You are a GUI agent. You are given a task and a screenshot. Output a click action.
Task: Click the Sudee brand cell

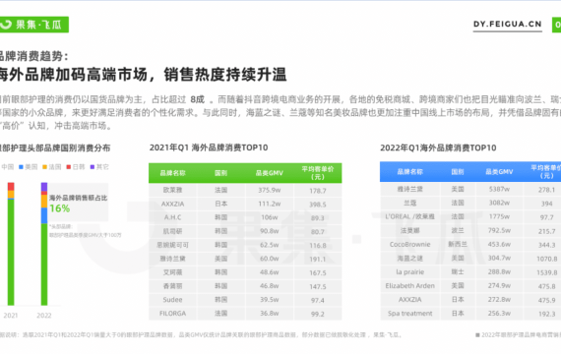click(172, 300)
